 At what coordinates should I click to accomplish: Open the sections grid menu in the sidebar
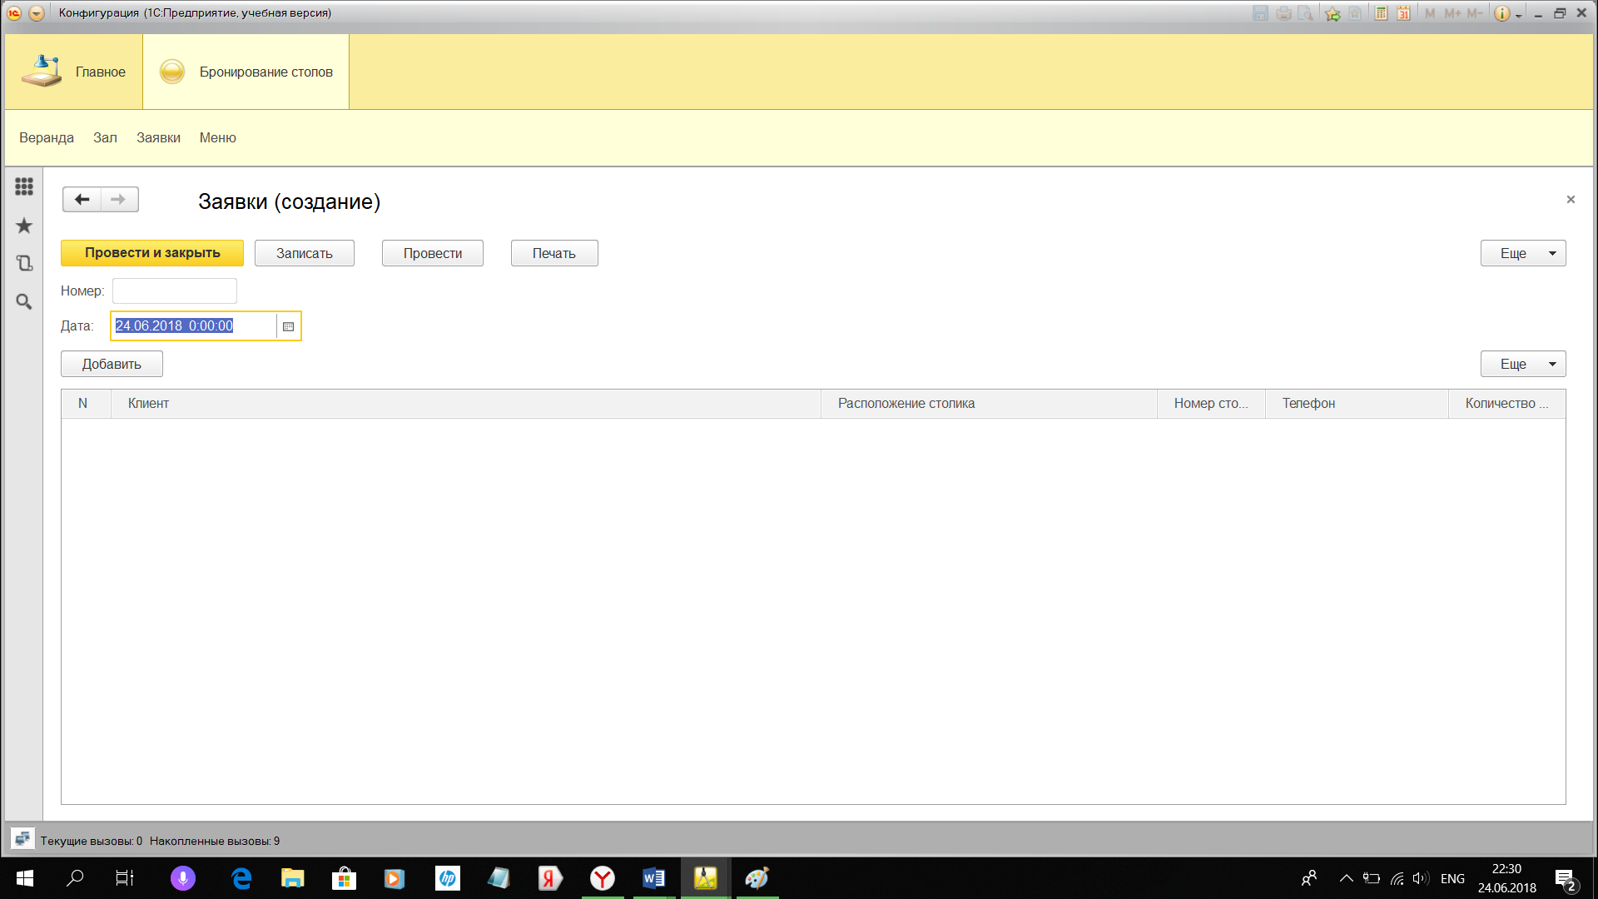[24, 186]
